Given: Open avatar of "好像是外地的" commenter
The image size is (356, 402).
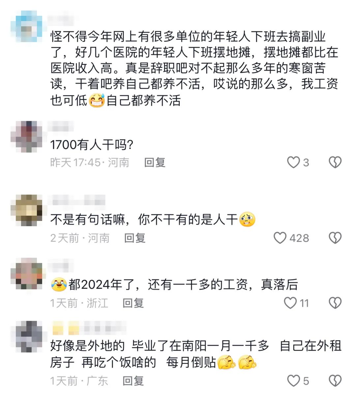Looking at the screenshot, I should (x=27, y=336).
